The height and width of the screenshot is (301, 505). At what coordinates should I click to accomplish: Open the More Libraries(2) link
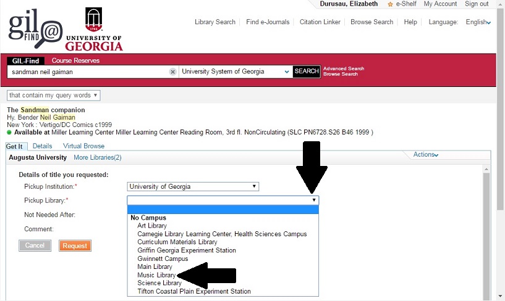98,158
